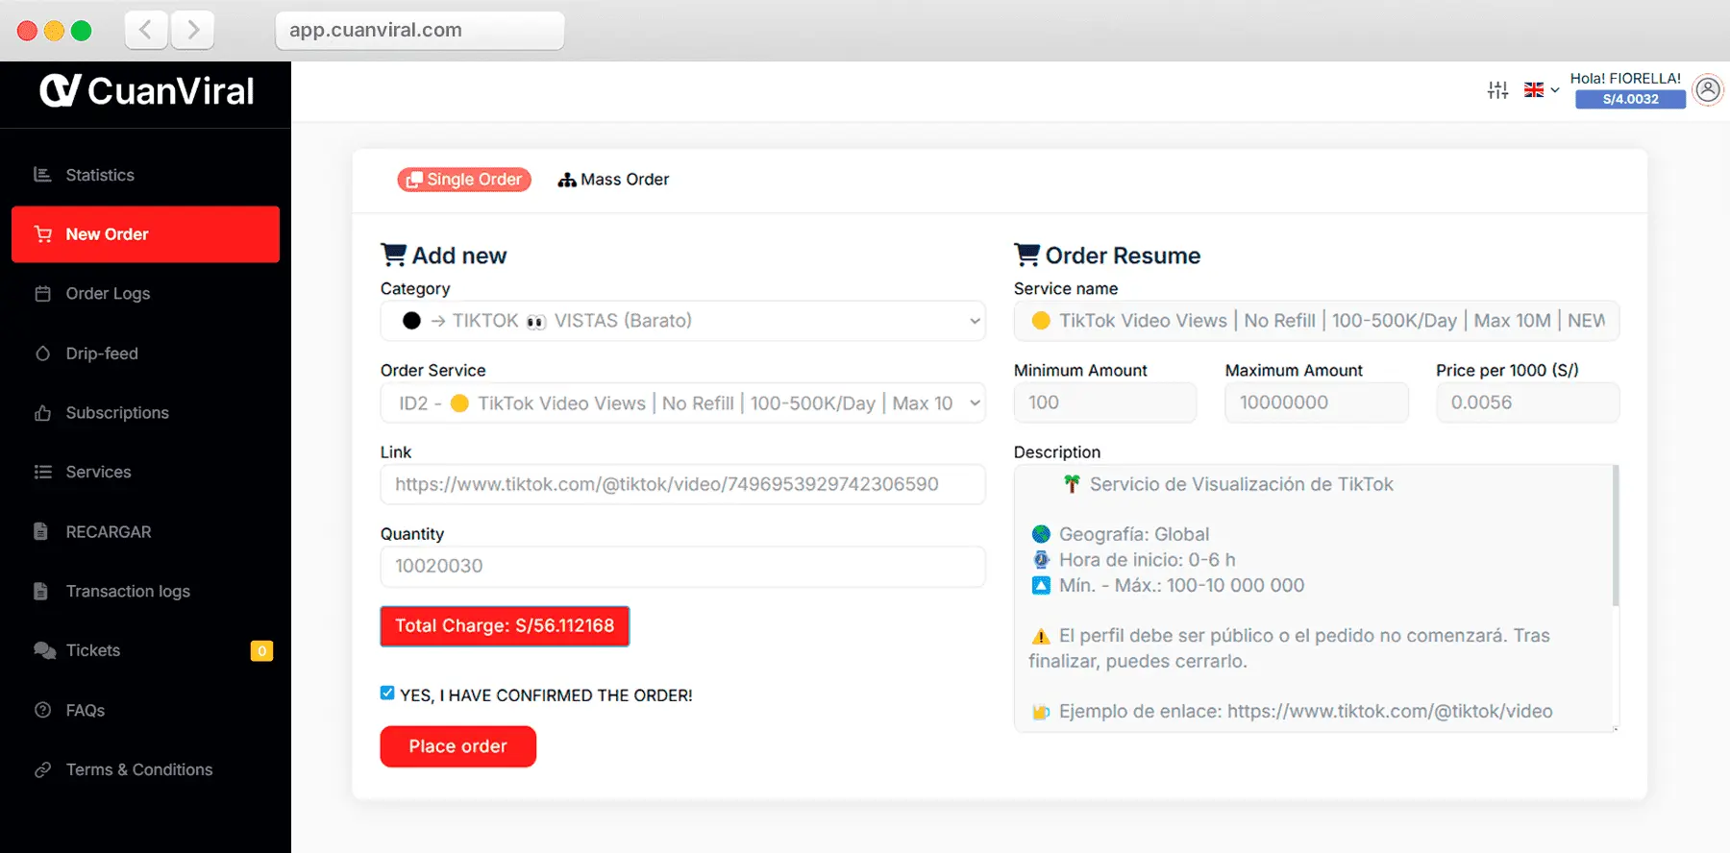Open the Order Service dropdown
This screenshot has height=853, width=1730.
pyautogui.click(x=682, y=402)
